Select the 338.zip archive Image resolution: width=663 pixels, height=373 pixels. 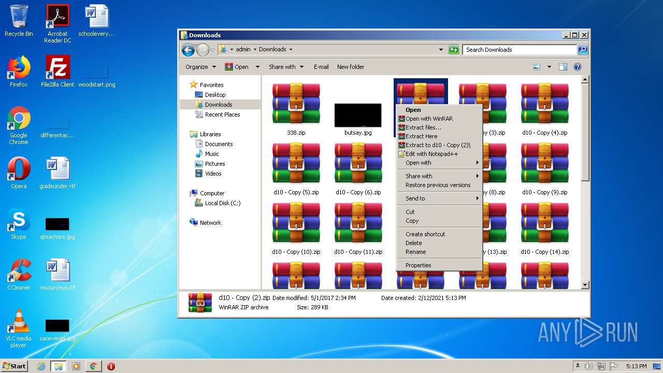point(296,109)
